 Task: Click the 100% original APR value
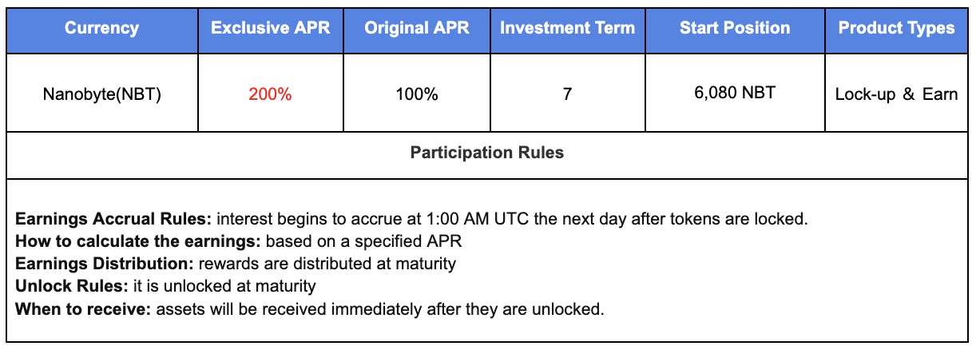pyautogui.click(x=416, y=94)
